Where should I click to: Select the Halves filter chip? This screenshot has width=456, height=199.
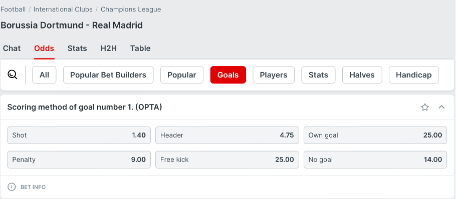point(362,75)
